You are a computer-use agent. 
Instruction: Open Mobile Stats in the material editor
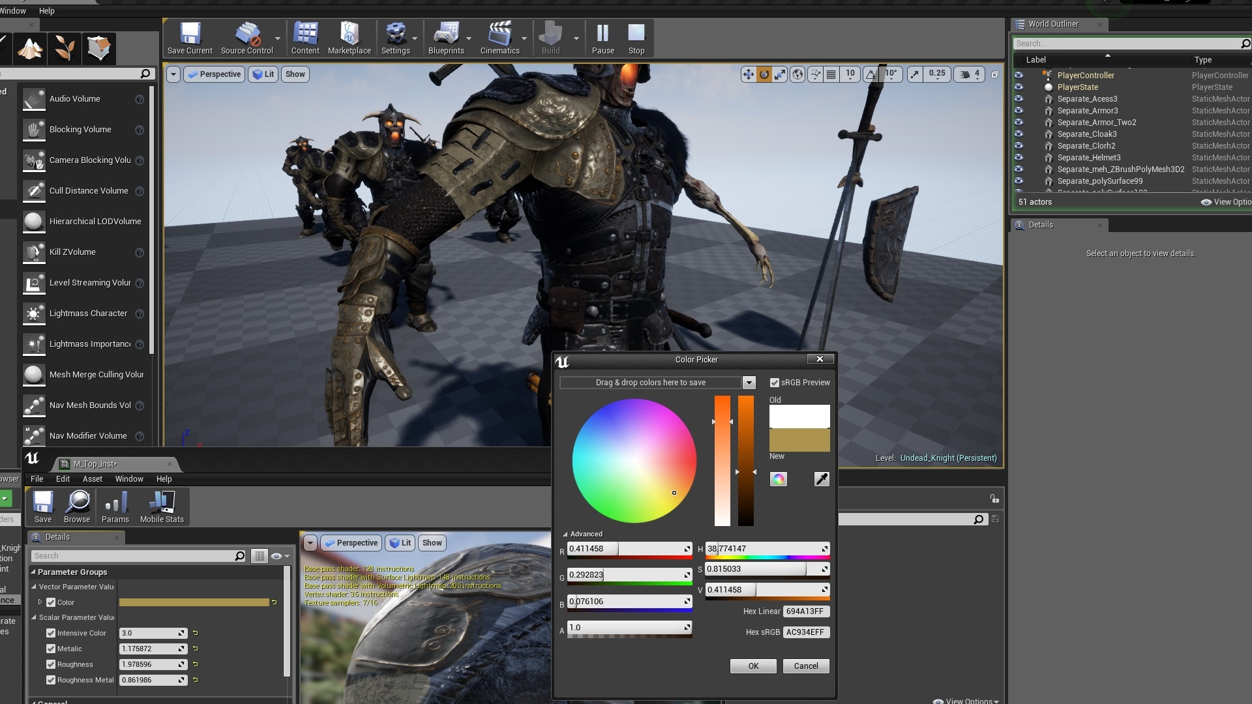coord(161,506)
